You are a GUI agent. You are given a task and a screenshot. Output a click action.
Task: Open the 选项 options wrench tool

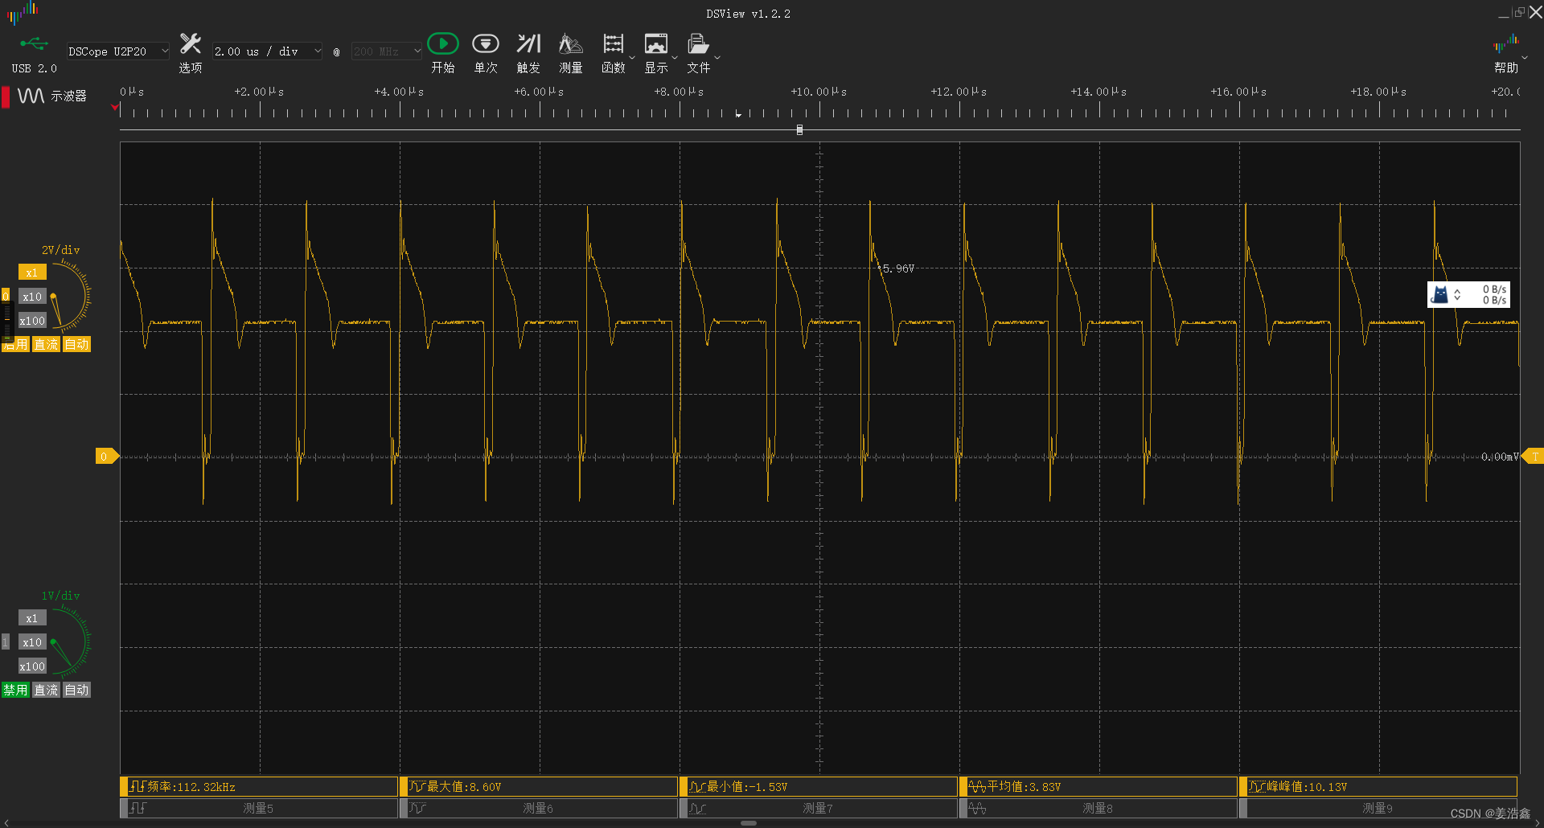(191, 43)
